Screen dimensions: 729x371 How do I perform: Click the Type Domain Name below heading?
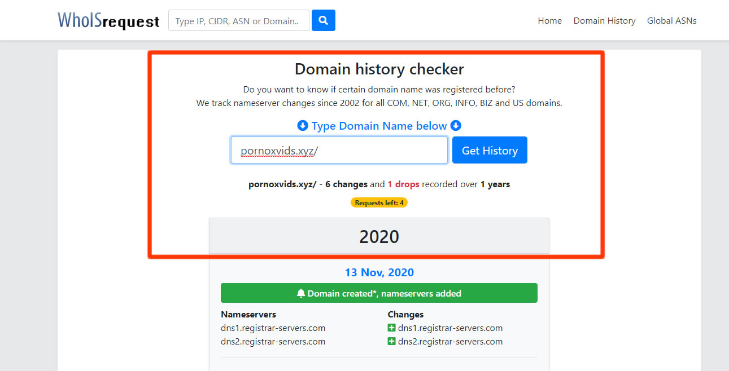(x=379, y=126)
